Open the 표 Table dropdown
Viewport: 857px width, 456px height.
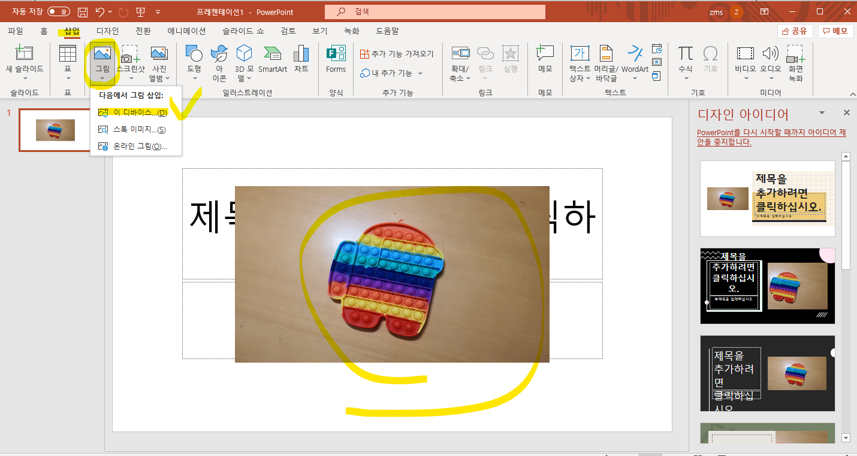(x=68, y=63)
